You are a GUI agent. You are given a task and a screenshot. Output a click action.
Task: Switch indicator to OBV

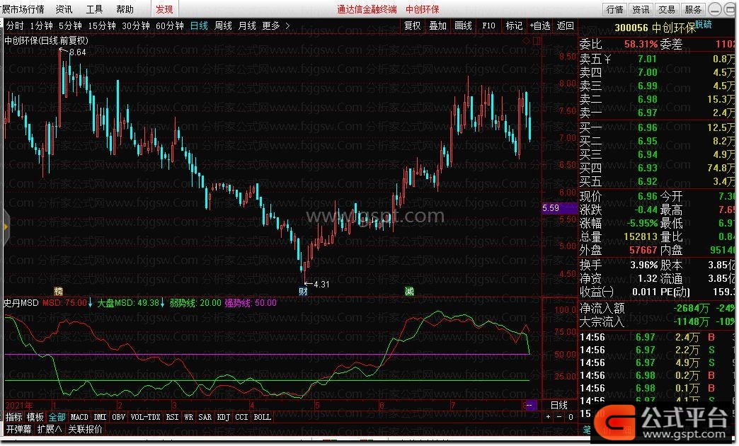coord(119,417)
